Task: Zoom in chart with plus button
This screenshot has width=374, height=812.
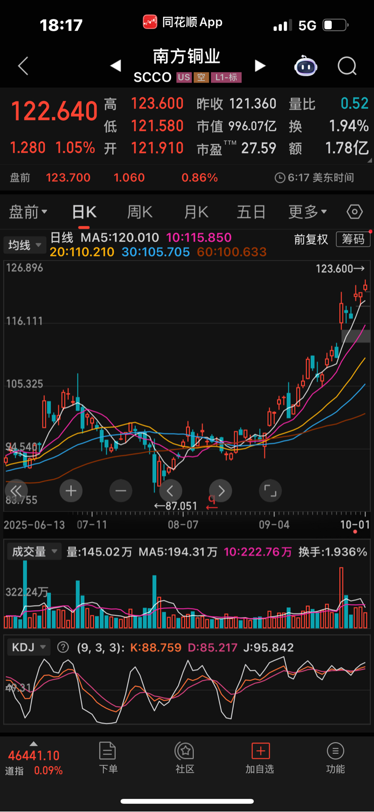Action: point(71,491)
